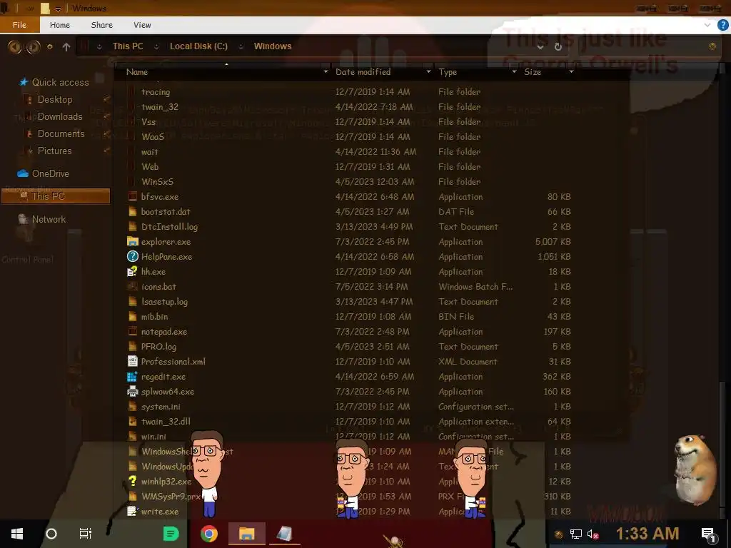This screenshot has width=731, height=548.
Task: Sort files by the Type column
Action: tap(448, 72)
